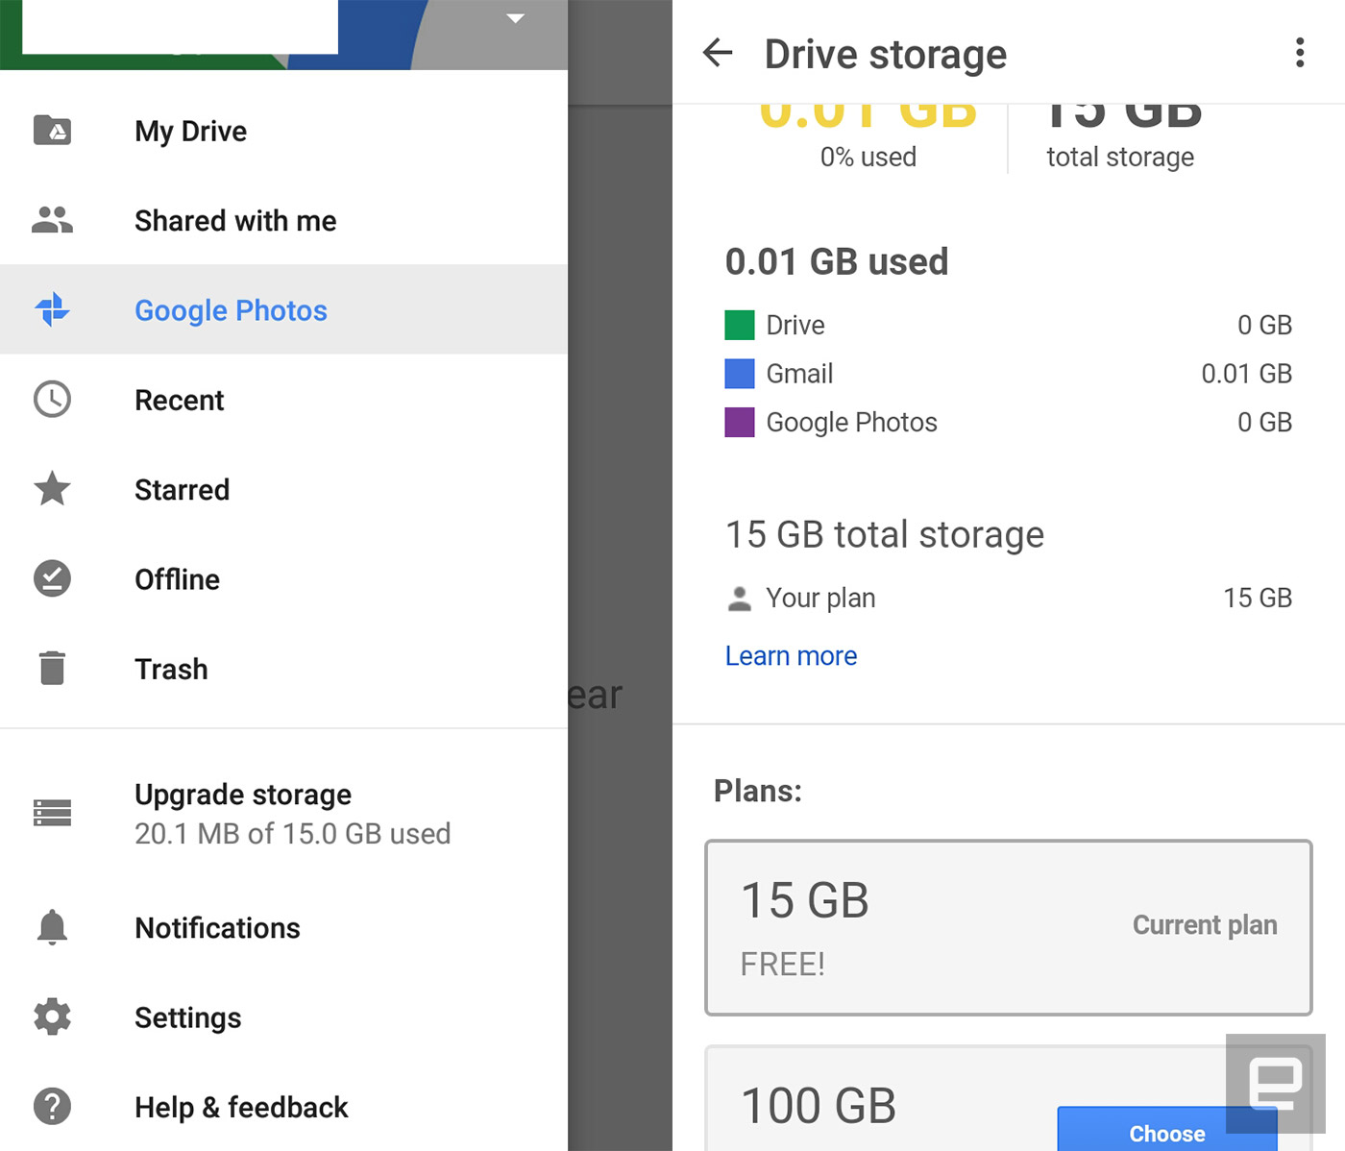Open Recent via clock icon
1345x1151 pixels.
coord(52,400)
